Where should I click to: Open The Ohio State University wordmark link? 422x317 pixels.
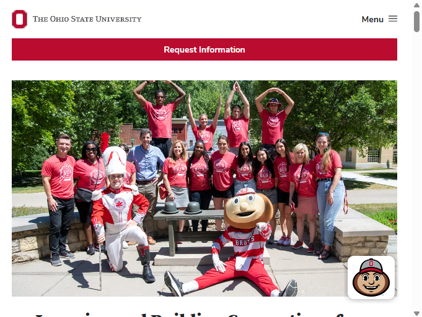[87, 19]
